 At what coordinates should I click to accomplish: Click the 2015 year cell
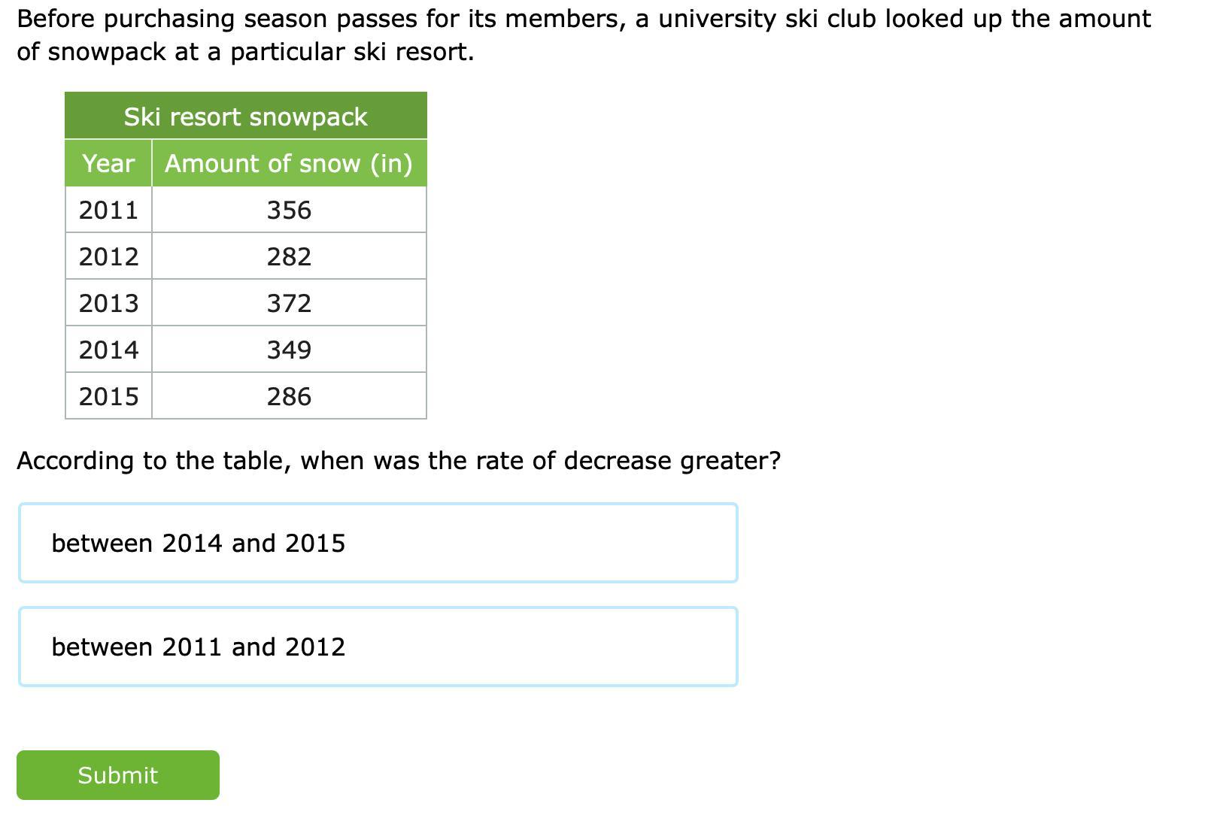(108, 396)
